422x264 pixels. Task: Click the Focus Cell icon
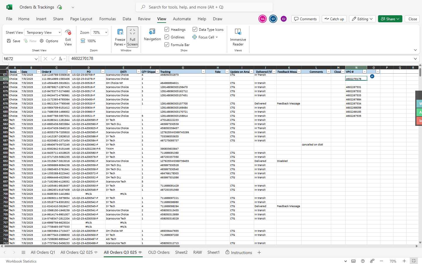click(195, 37)
